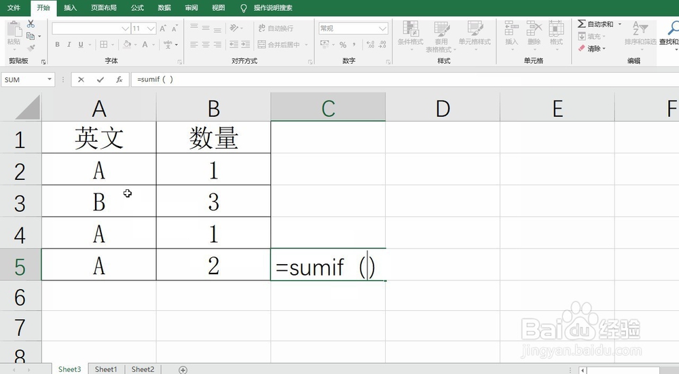Screen dimensions: 679x374
Task: Click the Cut scissors icon
Action: pyautogui.click(x=31, y=24)
